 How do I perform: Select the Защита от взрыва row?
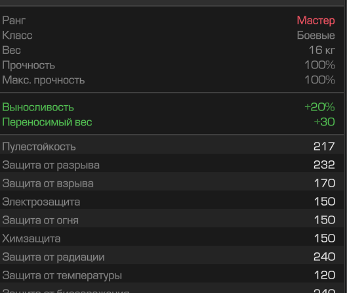pos(172,183)
